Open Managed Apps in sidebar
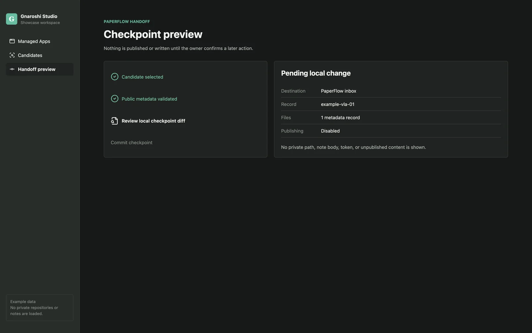 pos(40,41)
